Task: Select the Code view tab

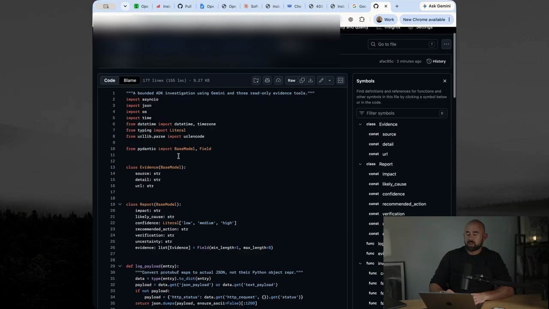Action: pos(110,80)
